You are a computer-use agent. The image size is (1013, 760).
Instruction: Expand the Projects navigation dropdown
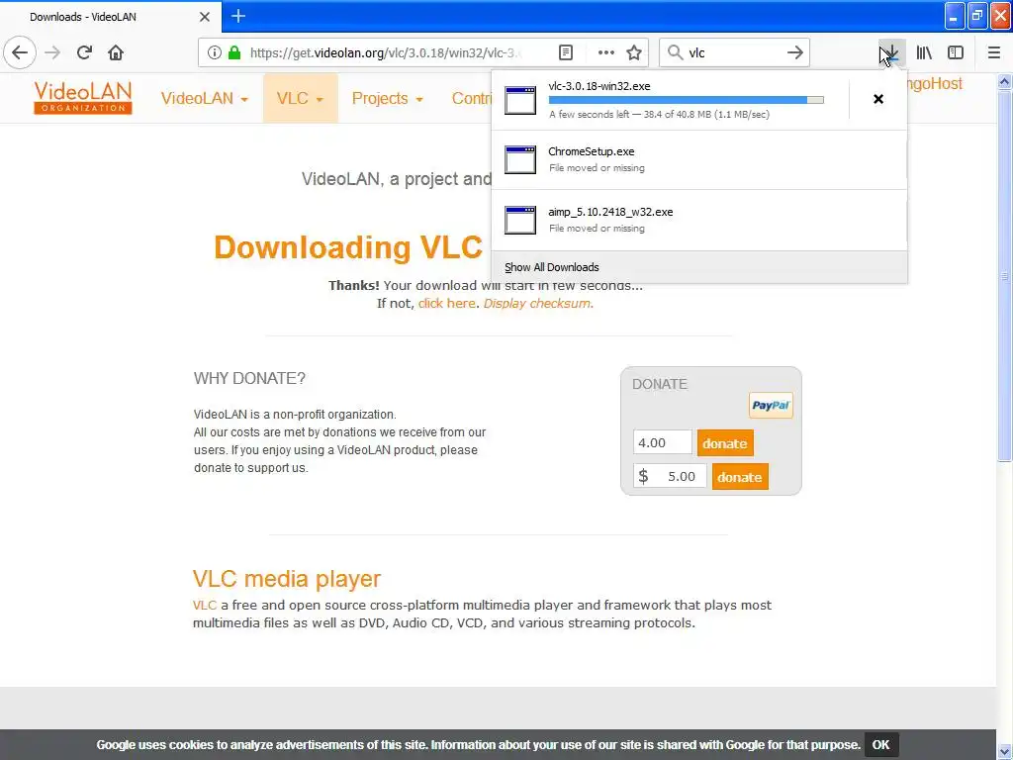pyautogui.click(x=387, y=98)
